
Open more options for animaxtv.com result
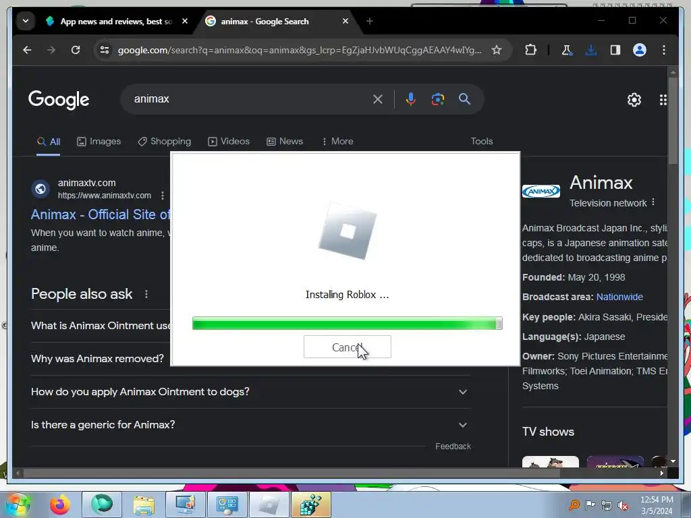coord(163,195)
